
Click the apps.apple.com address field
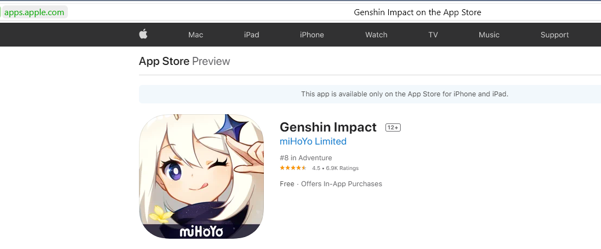[34, 12]
